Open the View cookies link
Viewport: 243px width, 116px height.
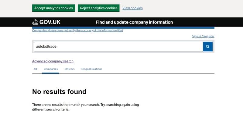point(132,8)
